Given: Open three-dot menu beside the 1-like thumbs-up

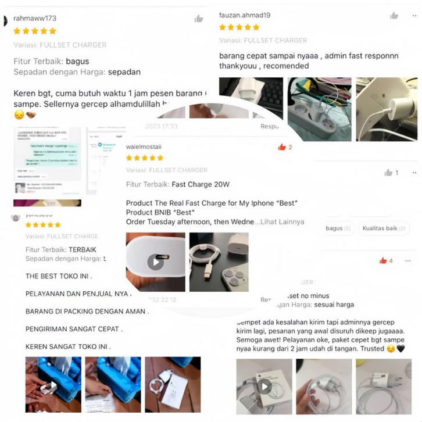Looking at the screenshot, I should [x=414, y=173].
